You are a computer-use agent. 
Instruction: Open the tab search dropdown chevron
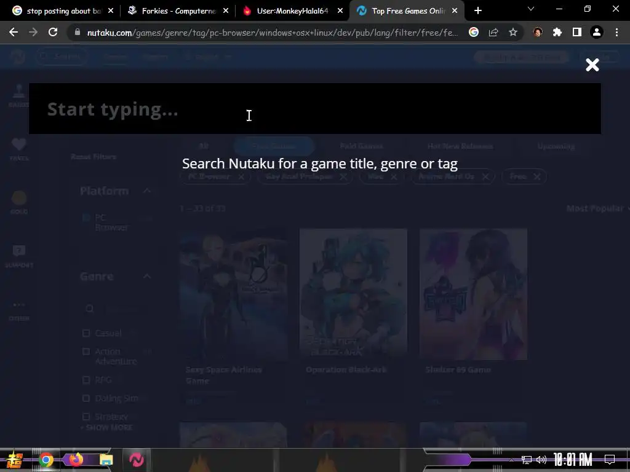[531, 9]
